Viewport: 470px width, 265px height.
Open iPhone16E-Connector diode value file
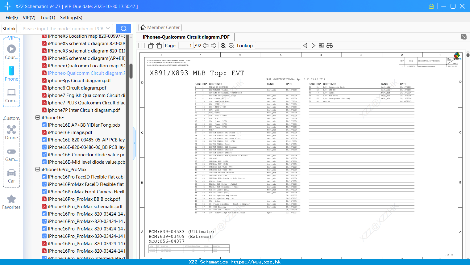point(84,155)
